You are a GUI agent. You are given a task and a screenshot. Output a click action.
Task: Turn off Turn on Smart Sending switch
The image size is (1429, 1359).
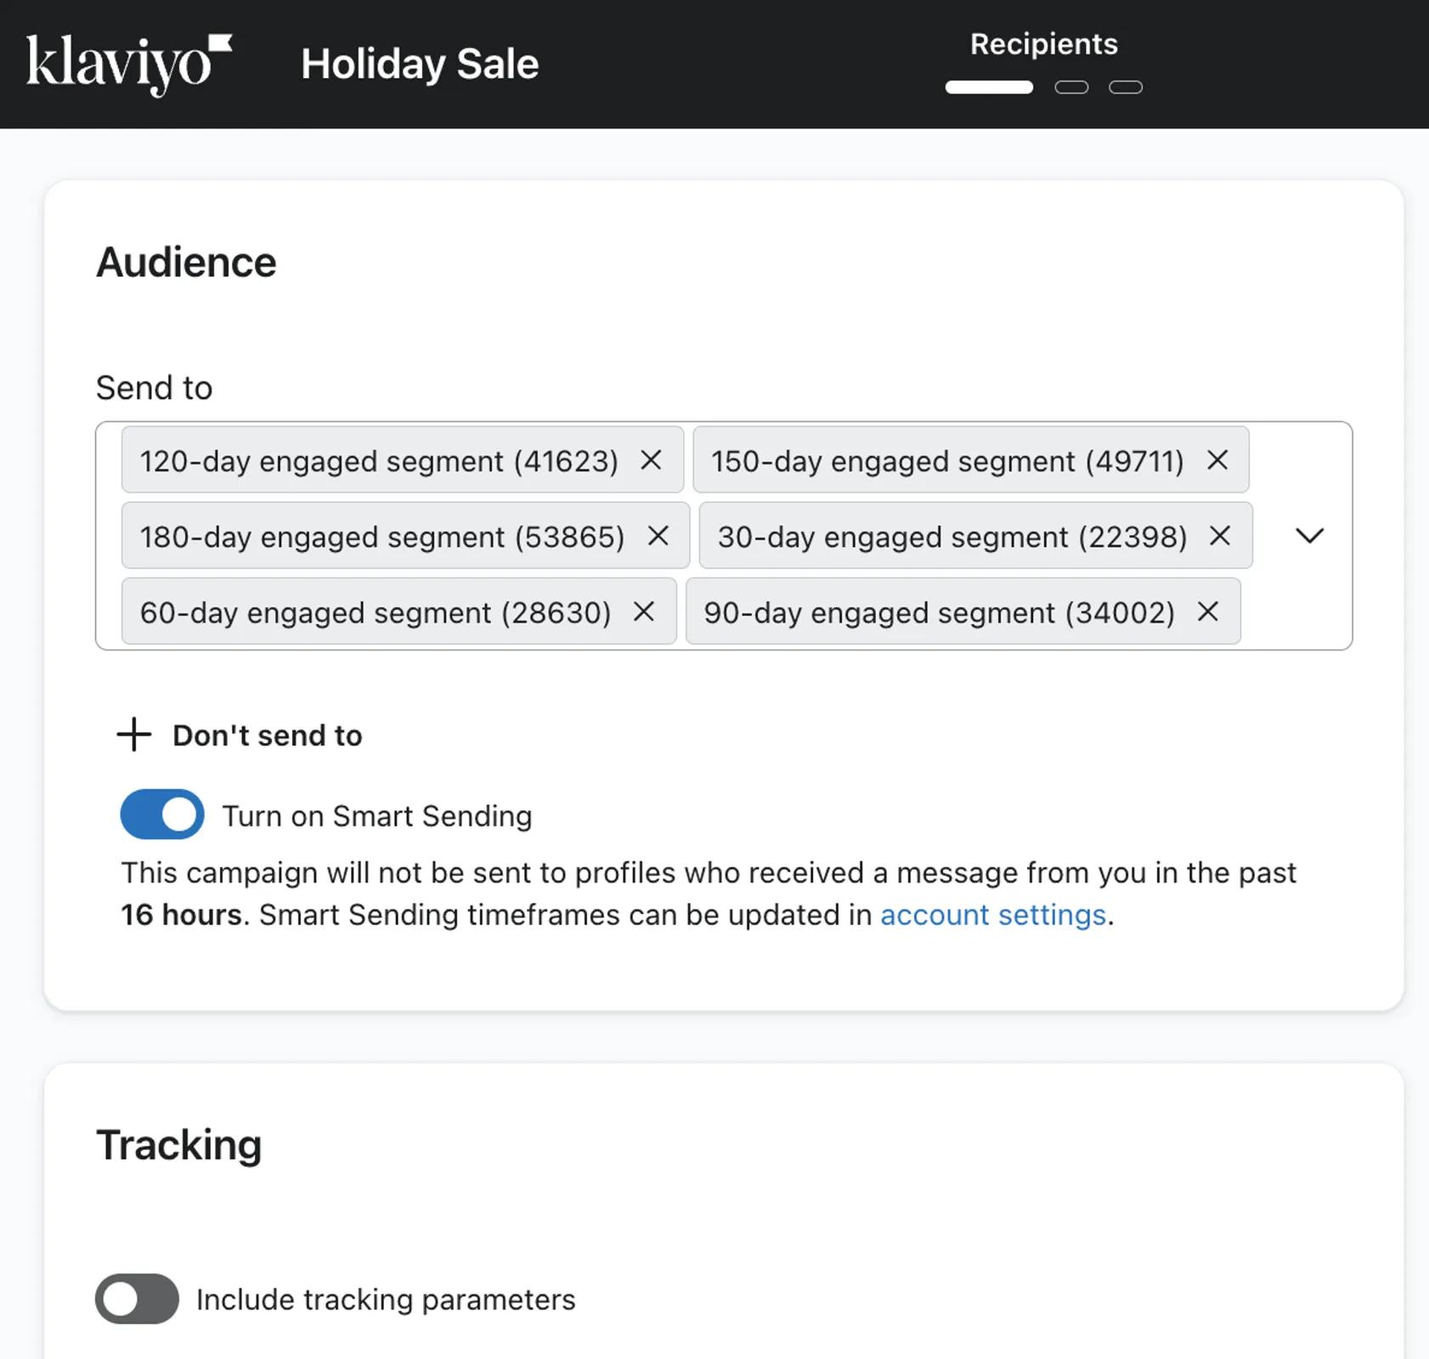click(x=161, y=814)
